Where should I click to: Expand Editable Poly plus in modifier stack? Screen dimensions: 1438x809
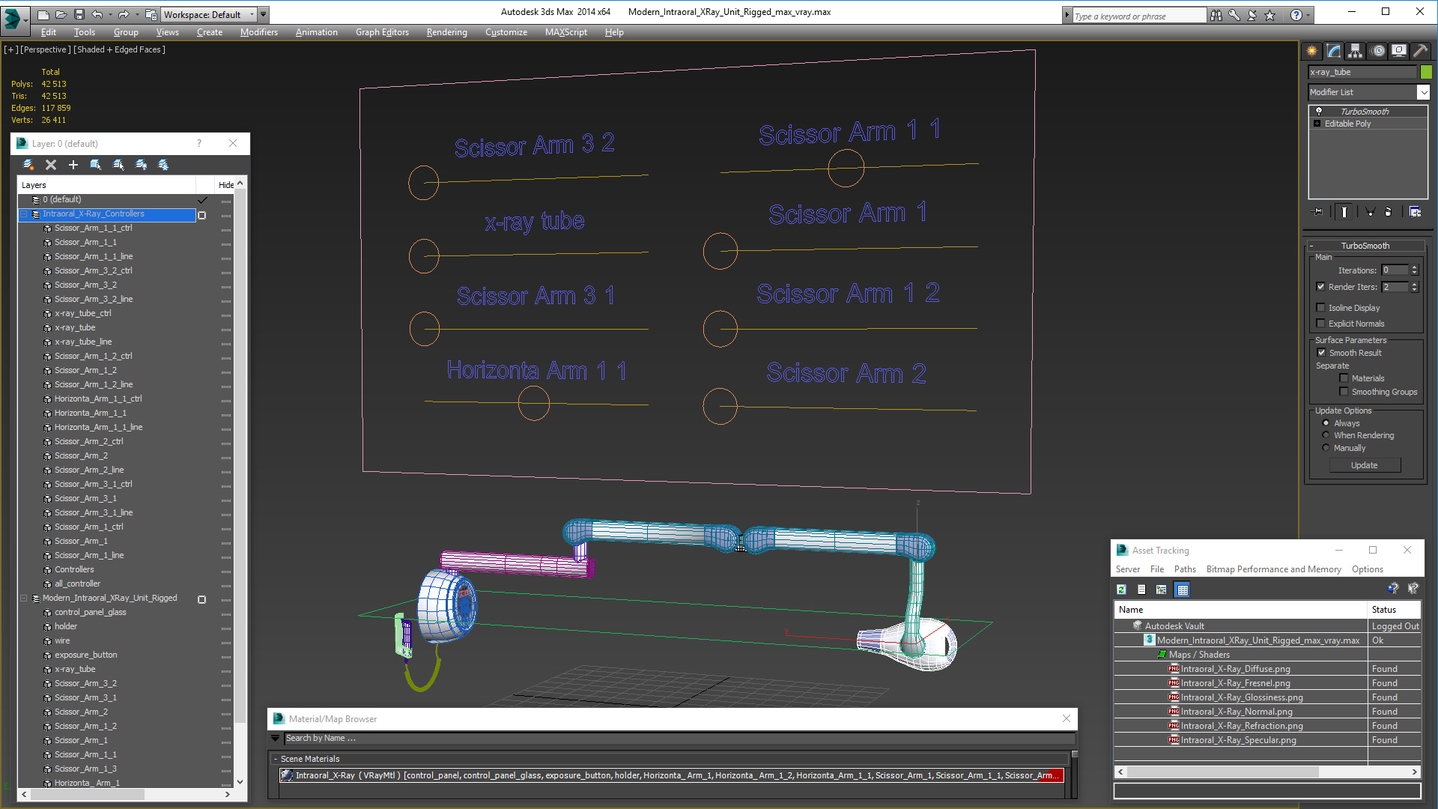pos(1317,124)
